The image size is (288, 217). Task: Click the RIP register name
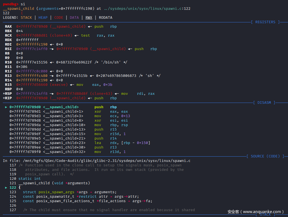[8, 98]
